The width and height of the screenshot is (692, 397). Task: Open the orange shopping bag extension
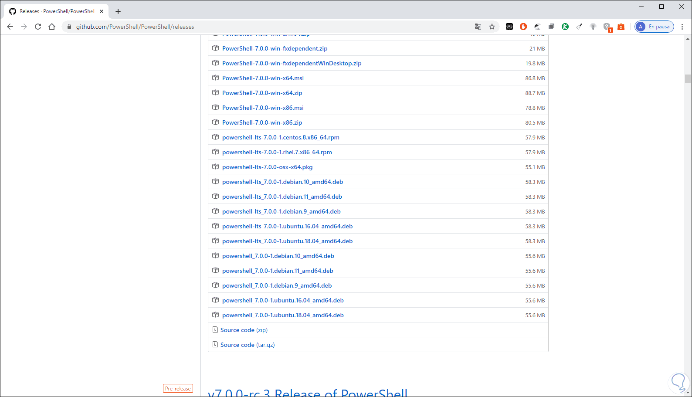pos(621,27)
